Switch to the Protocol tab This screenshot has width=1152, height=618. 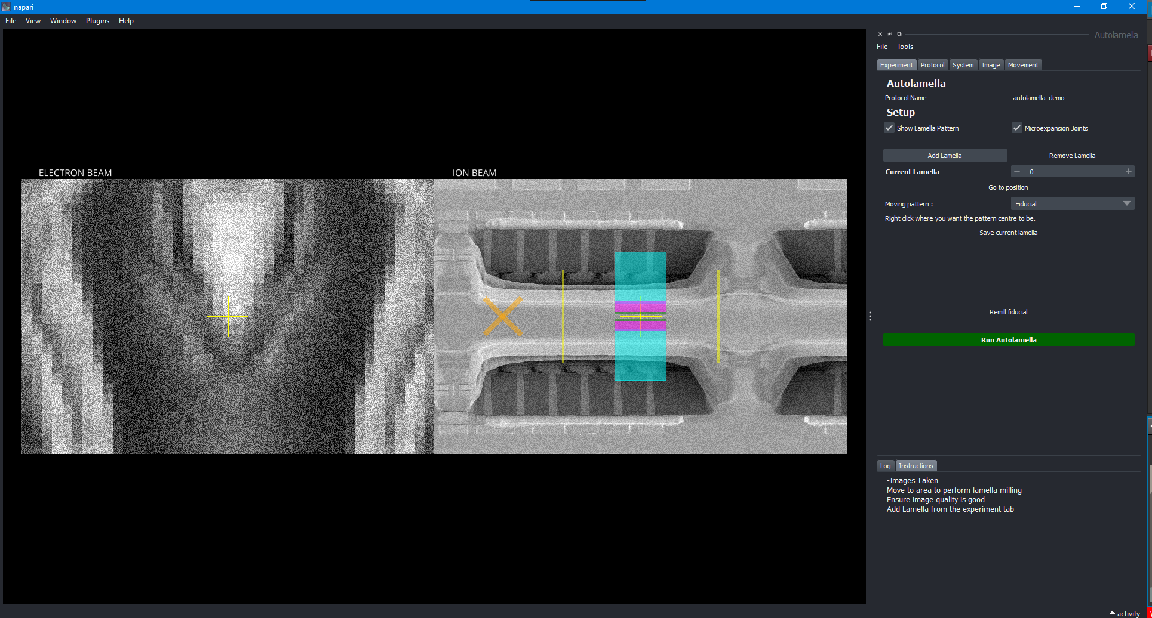pyautogui.click(x=932, y=64)
